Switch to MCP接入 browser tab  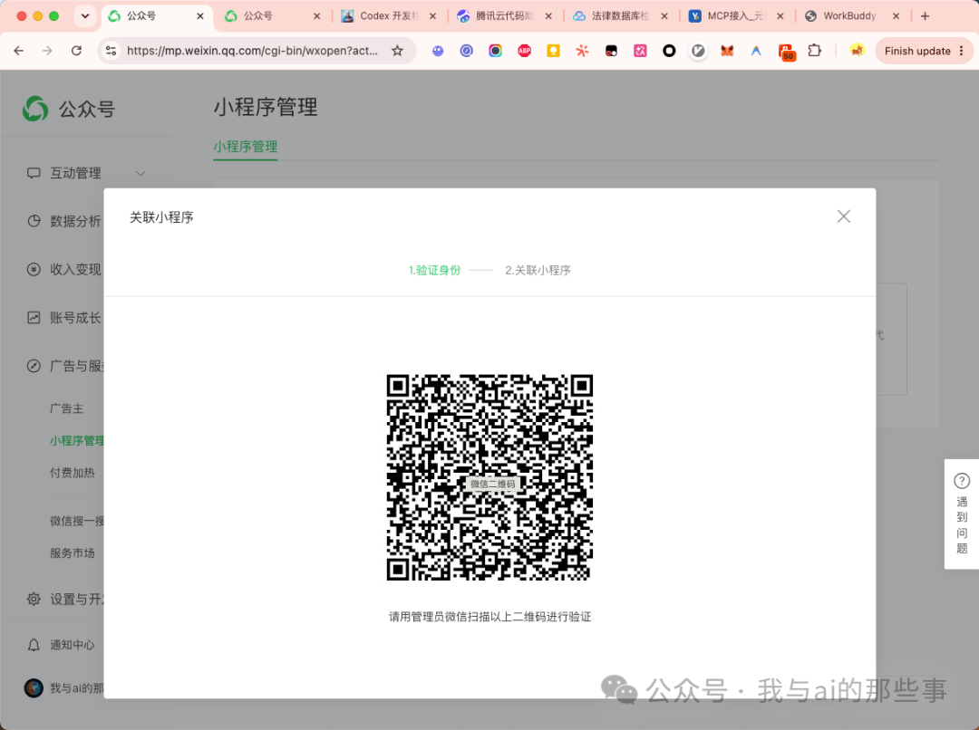pos(736,15)
